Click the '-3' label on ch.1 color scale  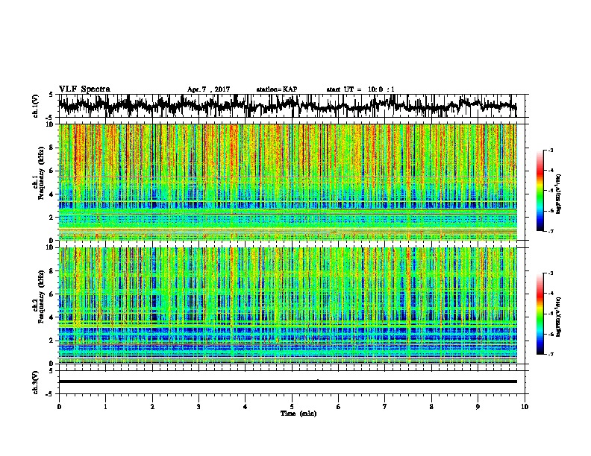pos(550,150)
